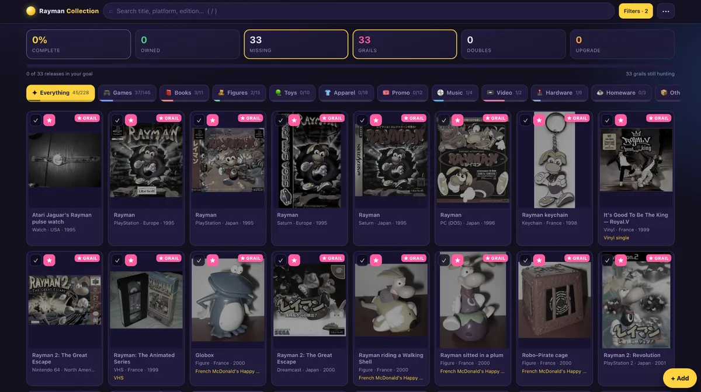Image resolution: width=701 pixels, height=392 pixels.
Task: Click 'Rayman Collection' app title
Action: (69, 11)
